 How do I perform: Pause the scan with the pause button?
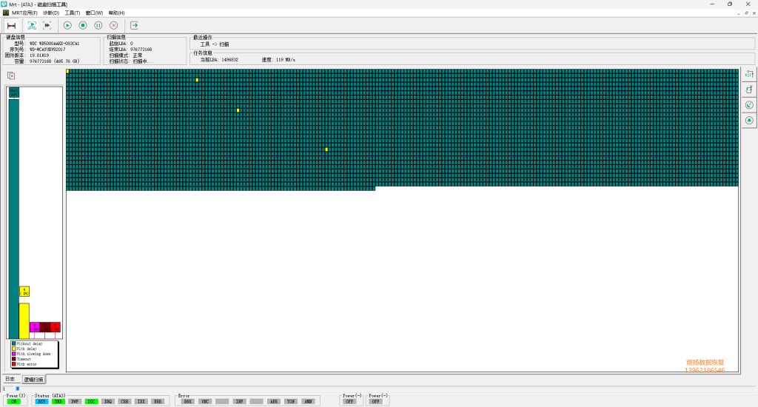(x=98, y=26)
